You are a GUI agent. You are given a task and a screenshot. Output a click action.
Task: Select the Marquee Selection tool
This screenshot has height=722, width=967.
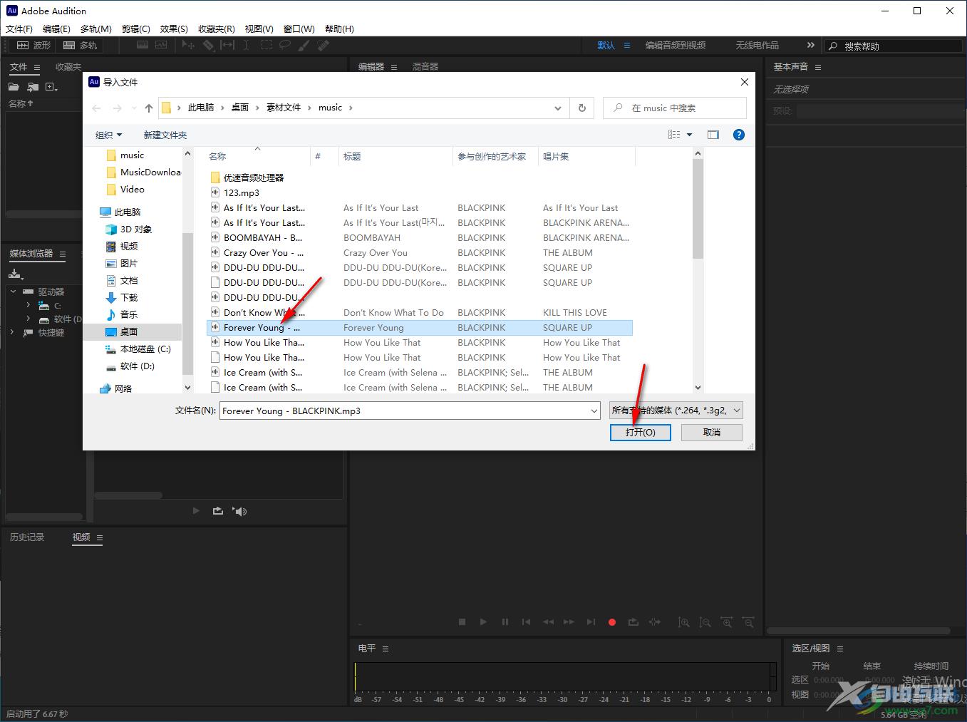pos(266,45)
